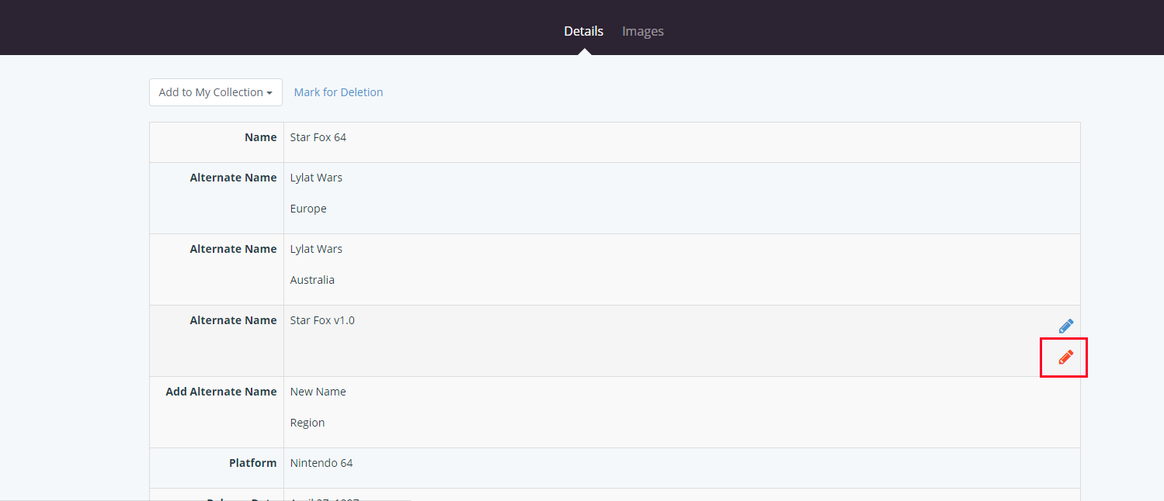Click the Europe region text

pyautogui.click(x=308, y=209)
